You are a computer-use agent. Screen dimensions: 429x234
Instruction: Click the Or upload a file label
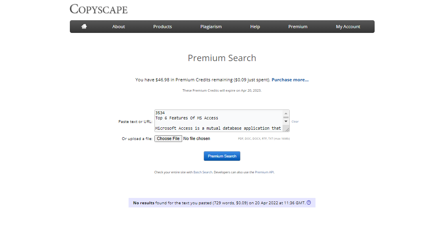(137, 139)
